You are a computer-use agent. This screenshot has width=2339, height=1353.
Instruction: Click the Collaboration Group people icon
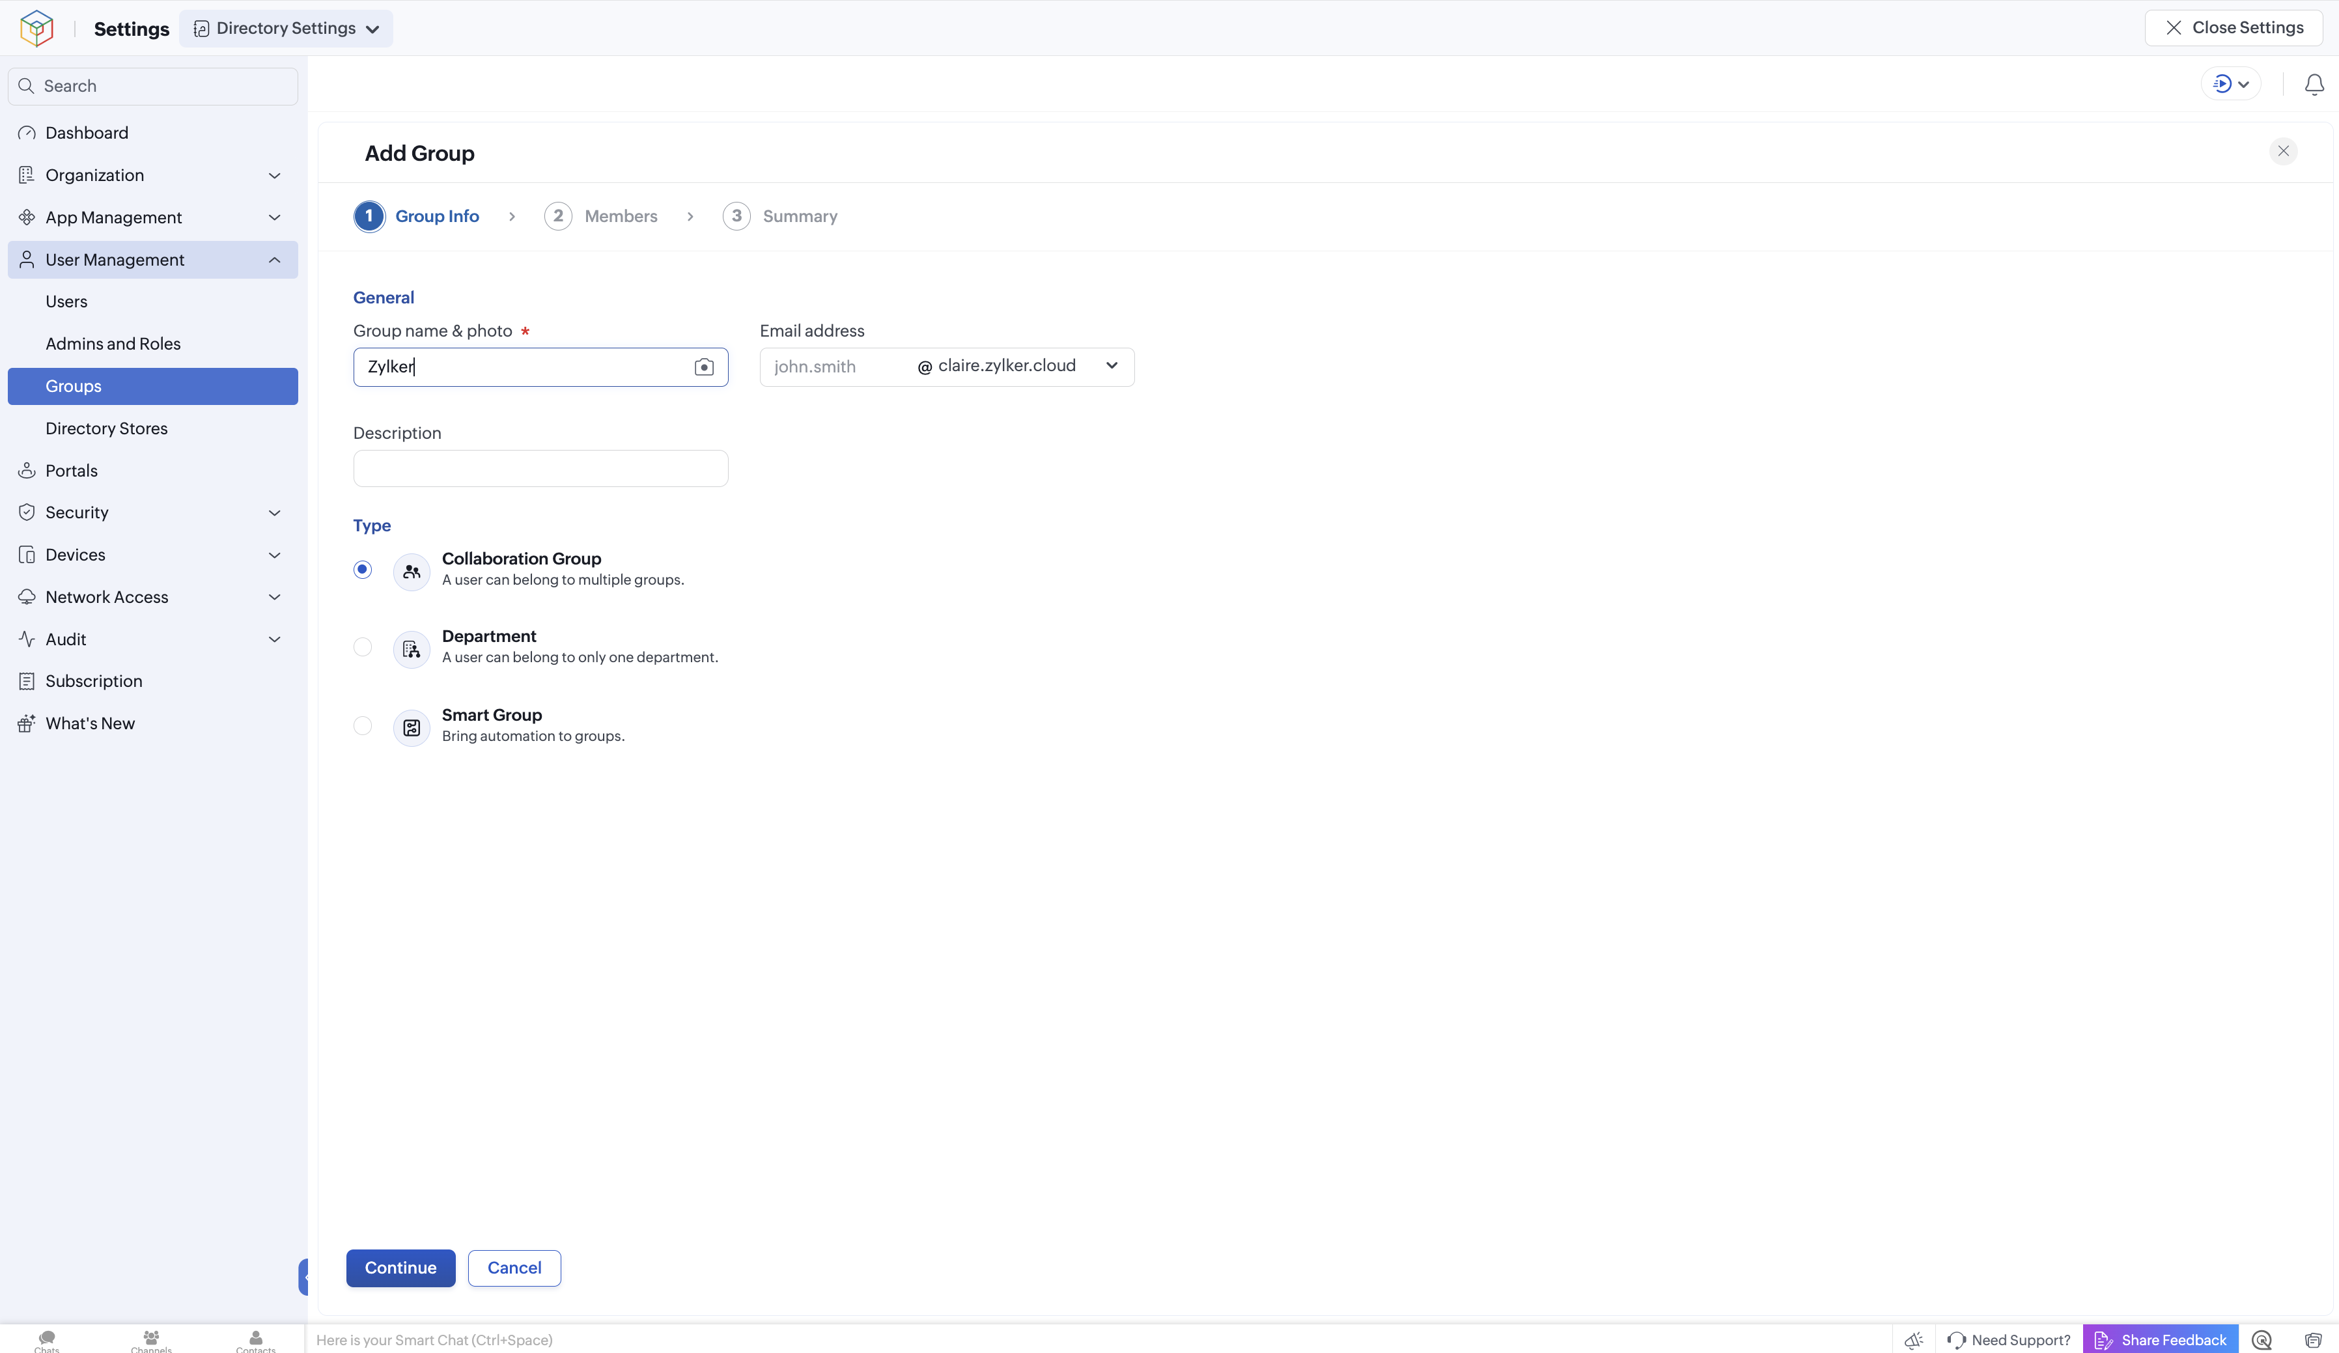click(411, 572)
